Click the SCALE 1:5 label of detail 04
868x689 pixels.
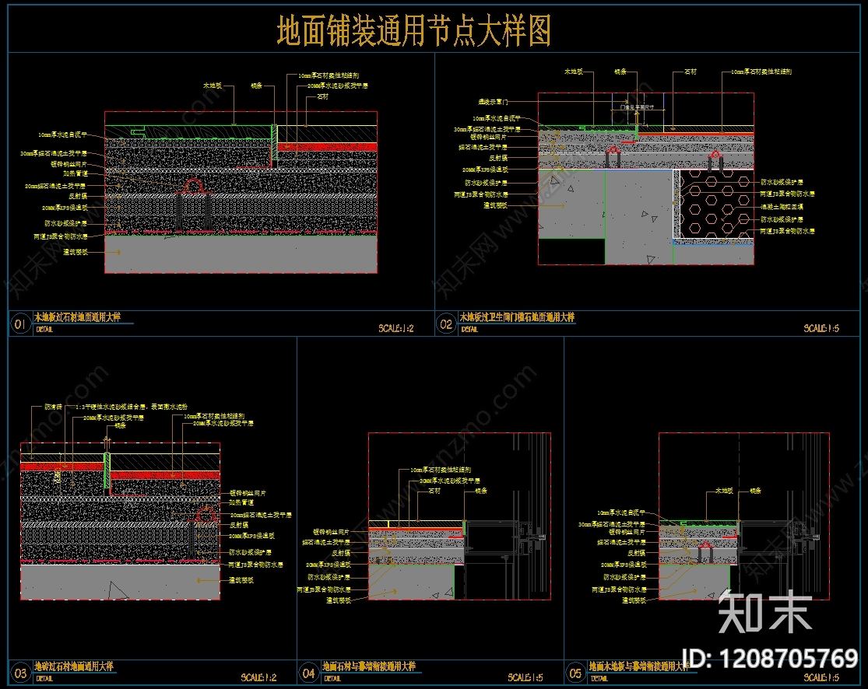coord(525,677)
